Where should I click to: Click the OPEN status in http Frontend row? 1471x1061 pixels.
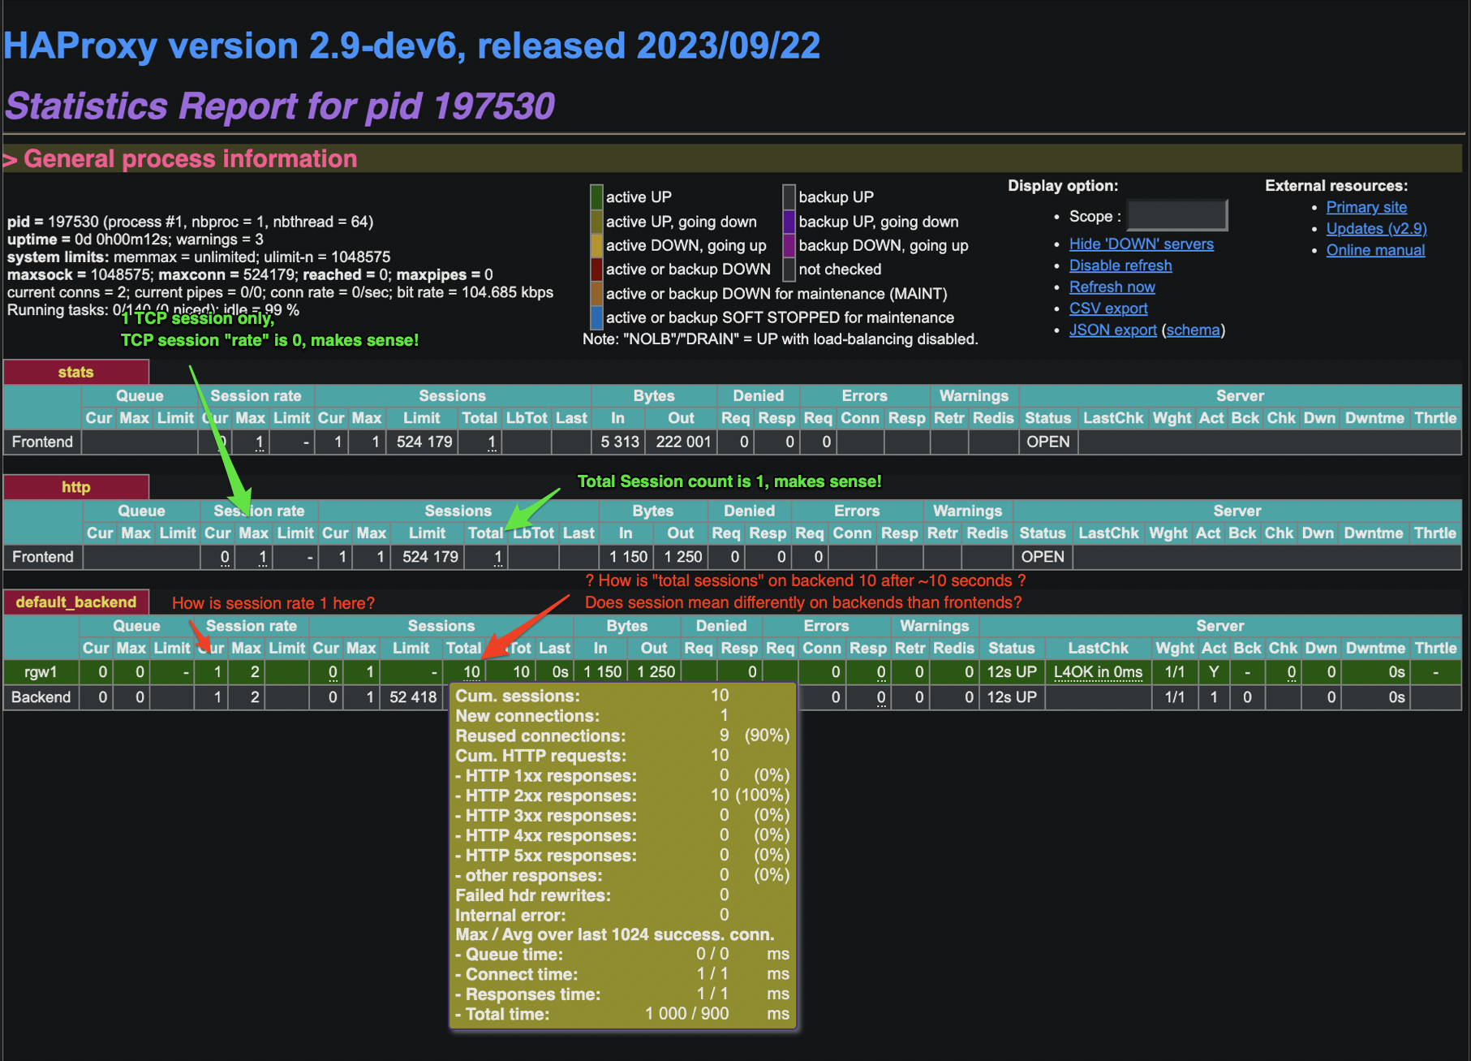[x=1043, y=557]
